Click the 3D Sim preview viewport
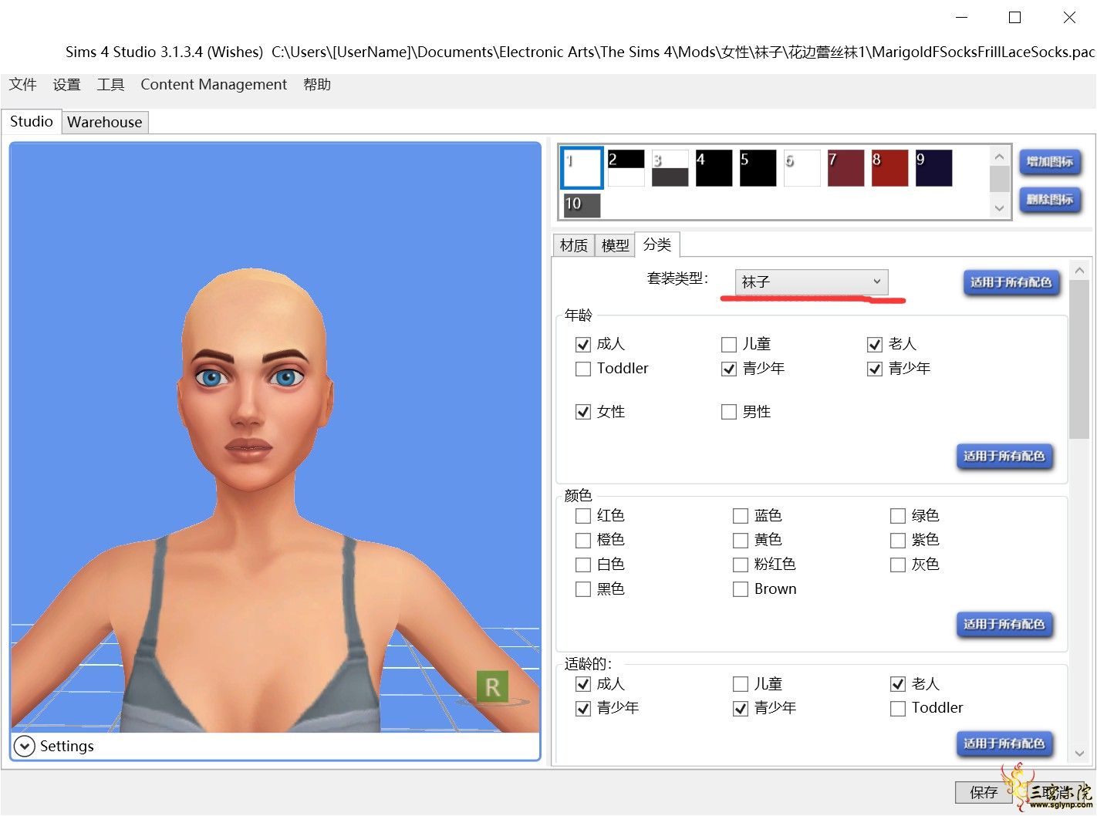1097x816 pixels. tap(275, 438)
